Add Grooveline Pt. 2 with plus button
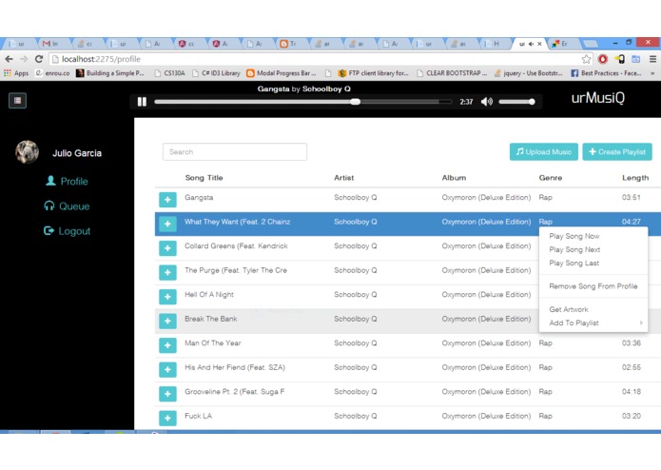This screenshot has height=470, width=661. point(167,394)
